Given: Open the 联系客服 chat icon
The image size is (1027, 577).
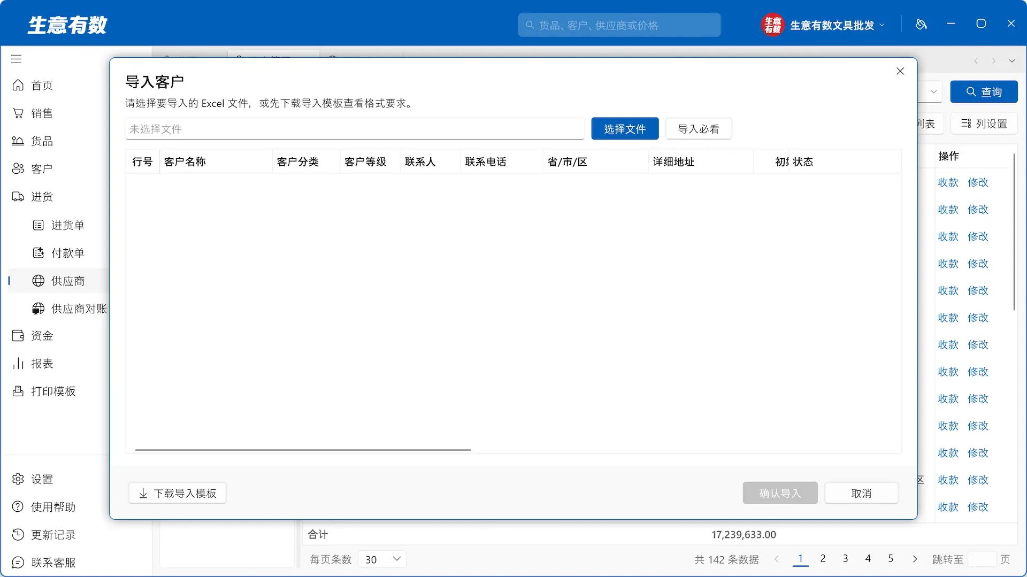Looking at the screenshot, I should [18, 562].
